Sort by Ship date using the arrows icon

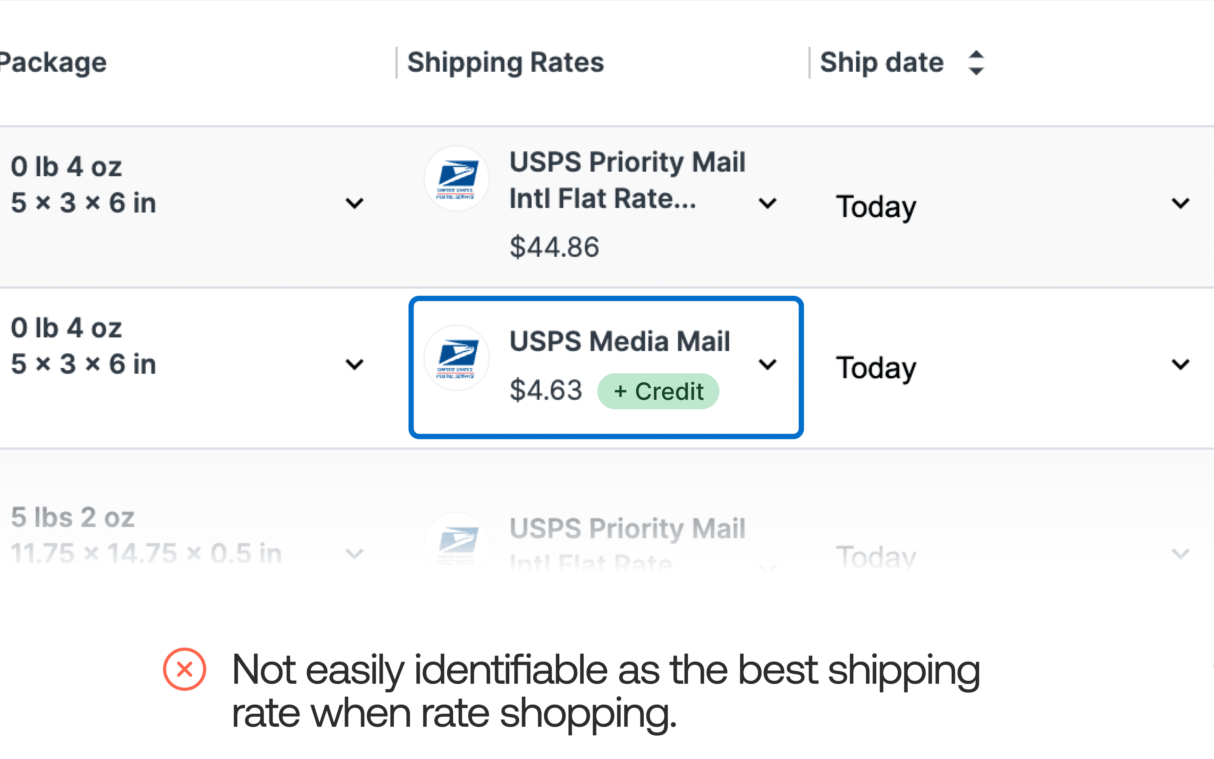coord(976,63)
